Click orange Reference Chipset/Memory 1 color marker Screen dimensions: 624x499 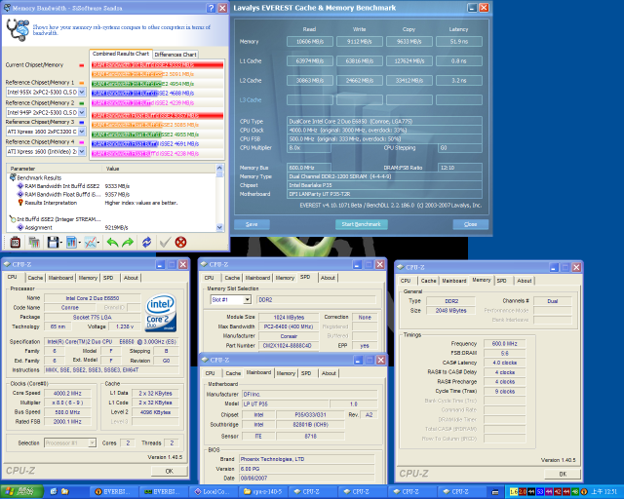pos(82,83)
